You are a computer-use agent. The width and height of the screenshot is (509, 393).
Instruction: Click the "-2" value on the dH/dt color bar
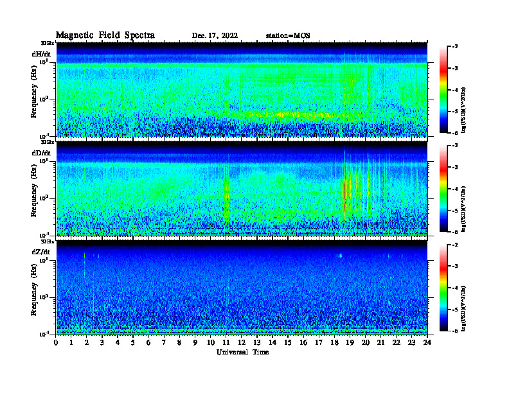click(x=454, y=47)
